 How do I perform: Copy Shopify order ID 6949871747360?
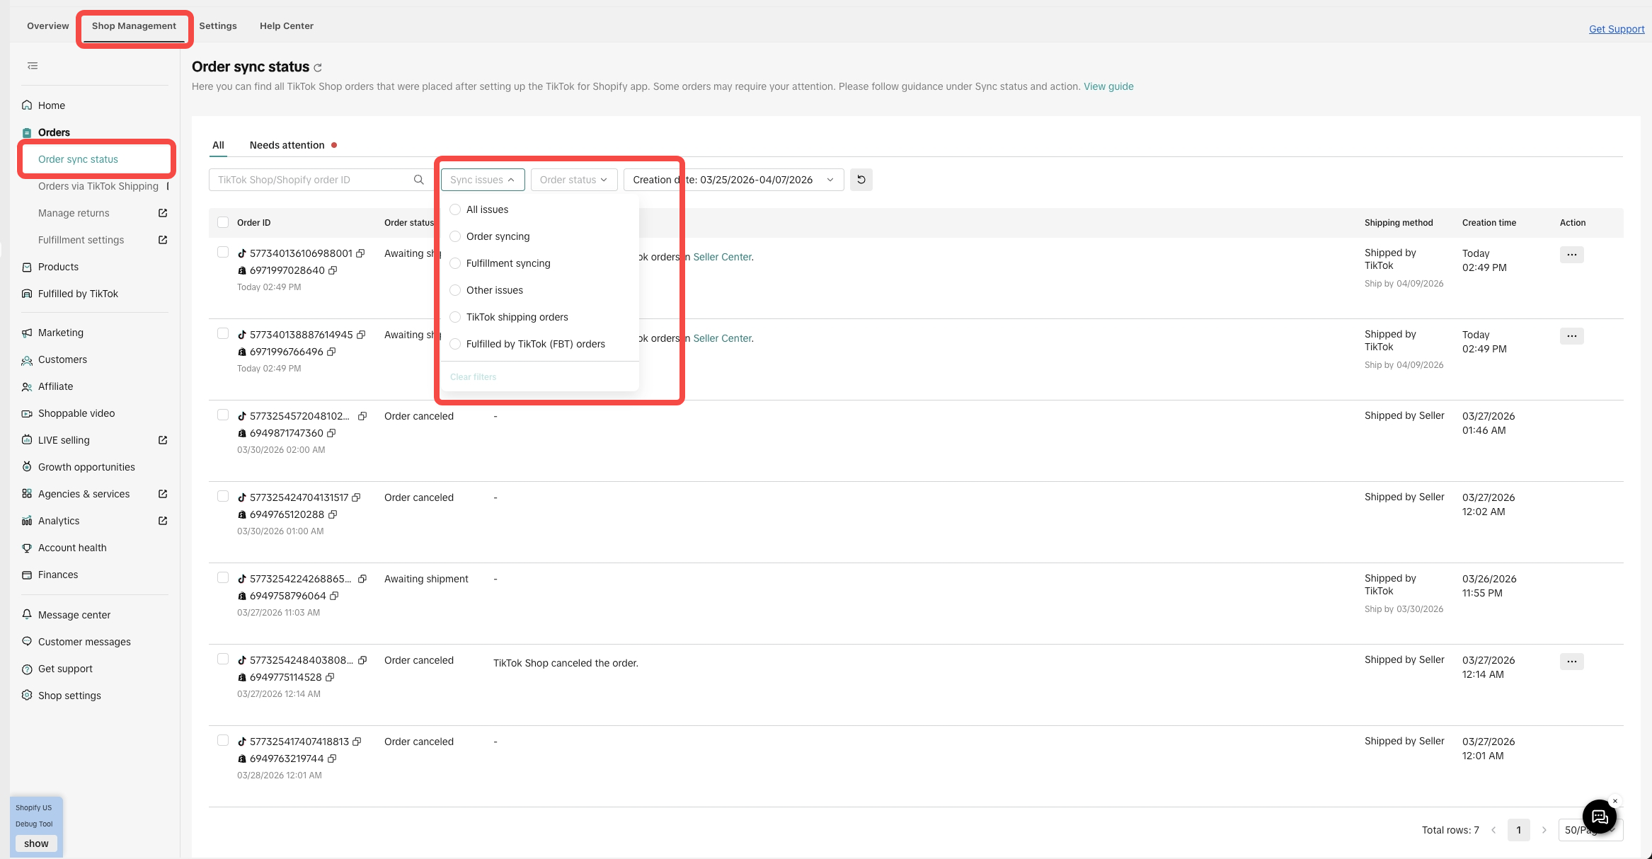[331, 433]
